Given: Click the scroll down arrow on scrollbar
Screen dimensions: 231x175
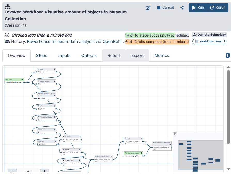Looking at the screenshot, I should [228, 169].
